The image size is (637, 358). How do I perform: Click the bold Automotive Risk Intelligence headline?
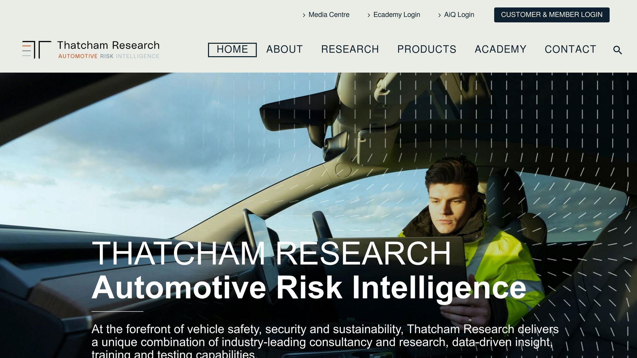[x=309, y=287]
